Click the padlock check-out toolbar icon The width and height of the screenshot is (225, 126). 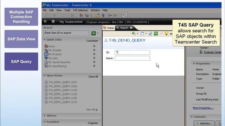click(103, 15)
